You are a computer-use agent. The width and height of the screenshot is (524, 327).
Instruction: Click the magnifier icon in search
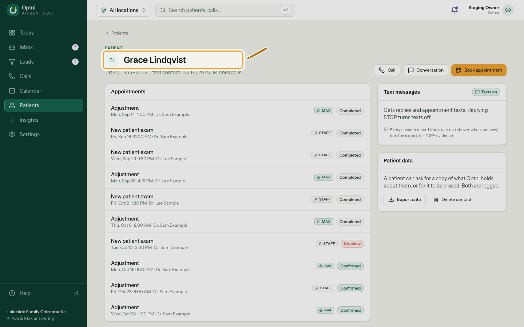(x=163, y=10)
